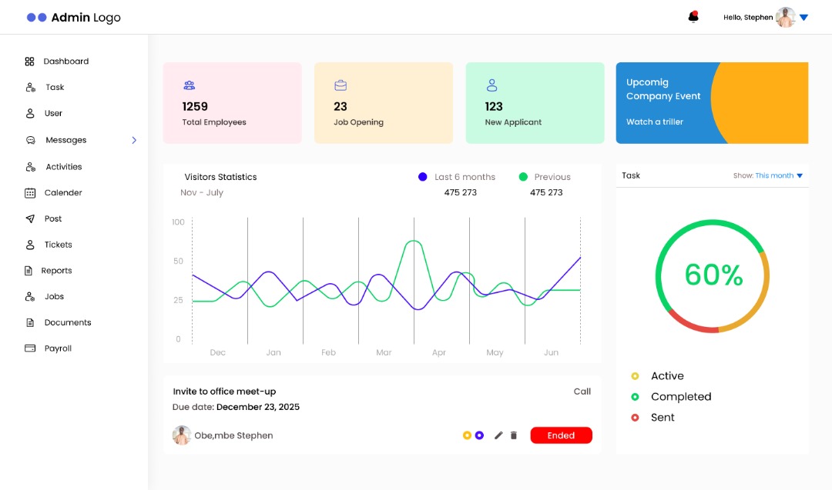
Task: Toggle the Last 6 months legend dot
Action: [422, 177]
